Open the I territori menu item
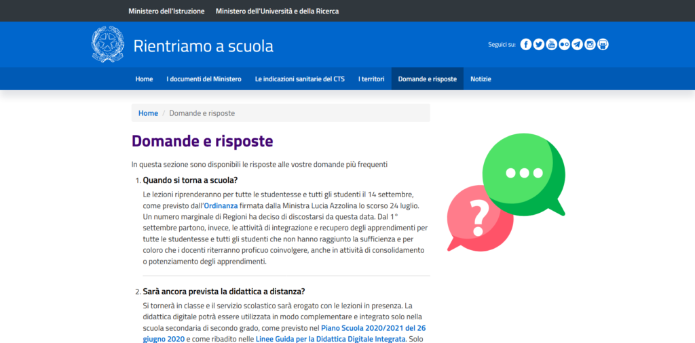This screenshot has height=343, width=695. (371, 79)
